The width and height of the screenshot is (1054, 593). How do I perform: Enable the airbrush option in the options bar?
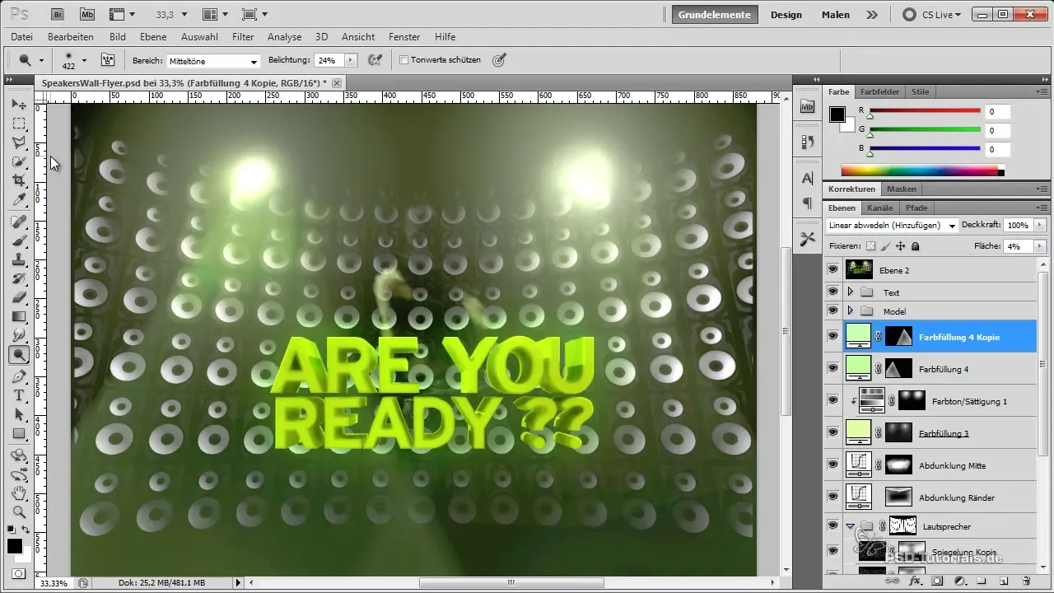pos(375,60)
